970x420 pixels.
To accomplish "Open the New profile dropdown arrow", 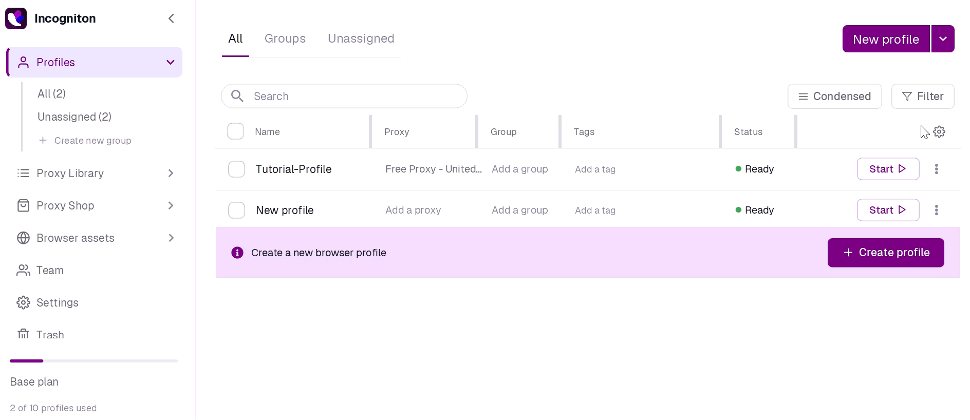I will click(x=943, y=39).
